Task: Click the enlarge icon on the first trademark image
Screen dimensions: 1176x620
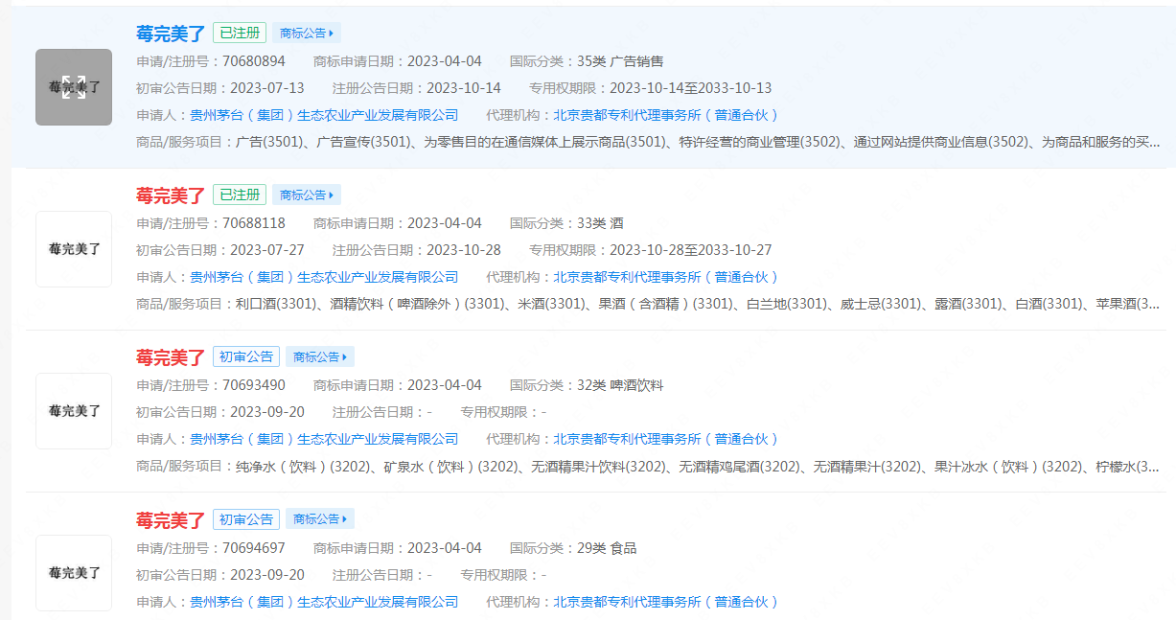Action: tap(74, 87)
